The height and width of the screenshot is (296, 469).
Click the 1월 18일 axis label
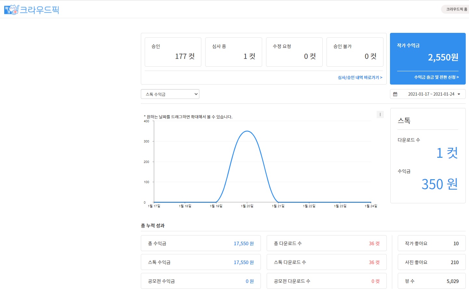(x=185, y=206)
